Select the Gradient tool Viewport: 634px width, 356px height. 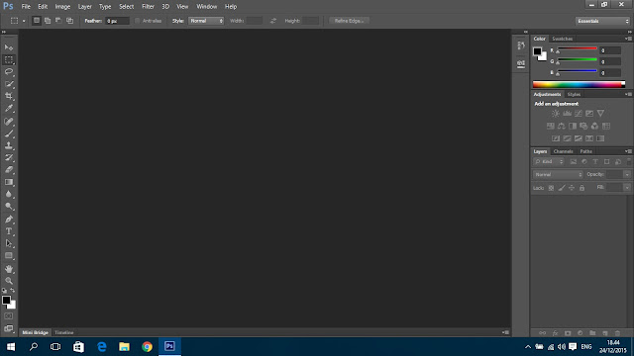(9, 182)
